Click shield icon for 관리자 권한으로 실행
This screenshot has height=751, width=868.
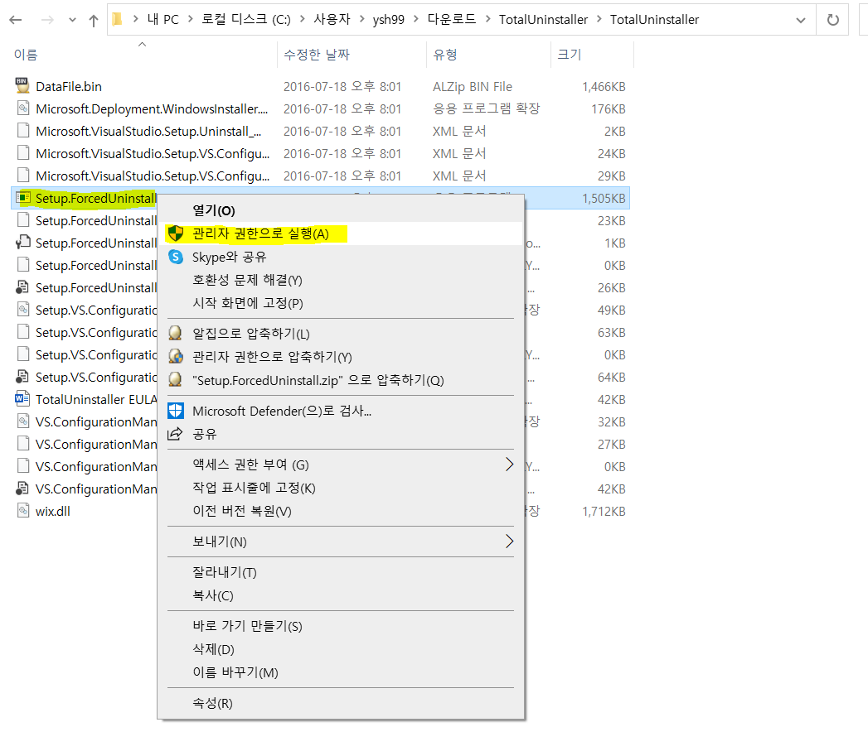(176, 233)
